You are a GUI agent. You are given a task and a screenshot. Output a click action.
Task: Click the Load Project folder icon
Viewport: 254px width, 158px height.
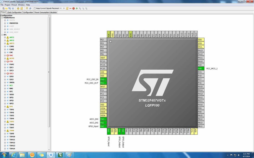coord(6,8)
